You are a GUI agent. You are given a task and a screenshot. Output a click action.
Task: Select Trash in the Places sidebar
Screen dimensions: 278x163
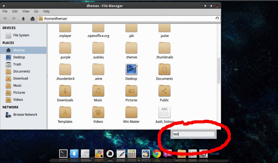click(17, 64)
